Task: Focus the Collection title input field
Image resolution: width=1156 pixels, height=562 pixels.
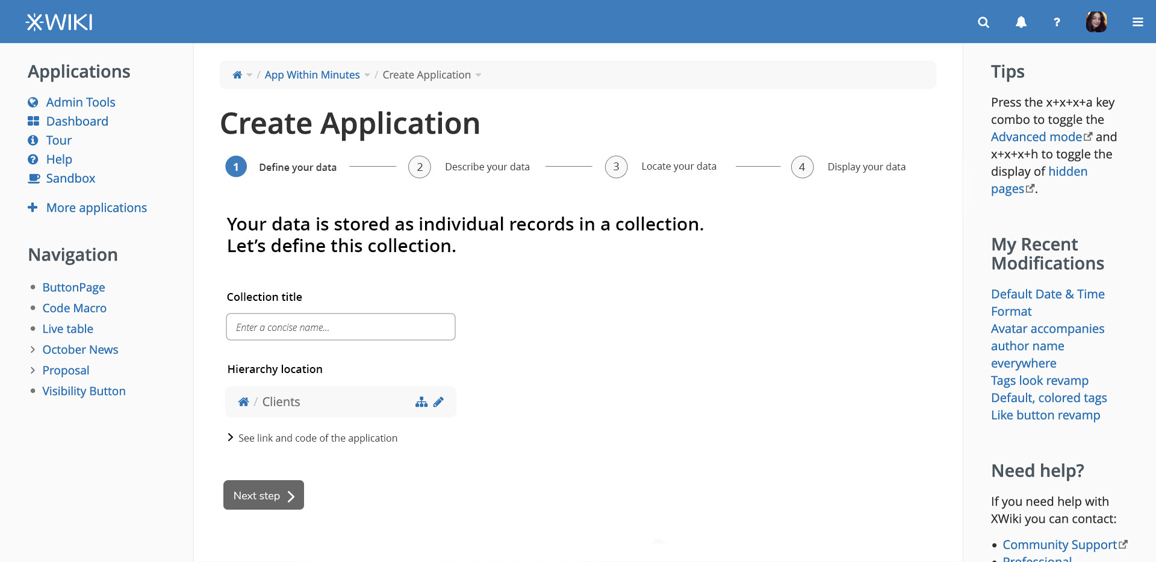Action: coord(340,327)
